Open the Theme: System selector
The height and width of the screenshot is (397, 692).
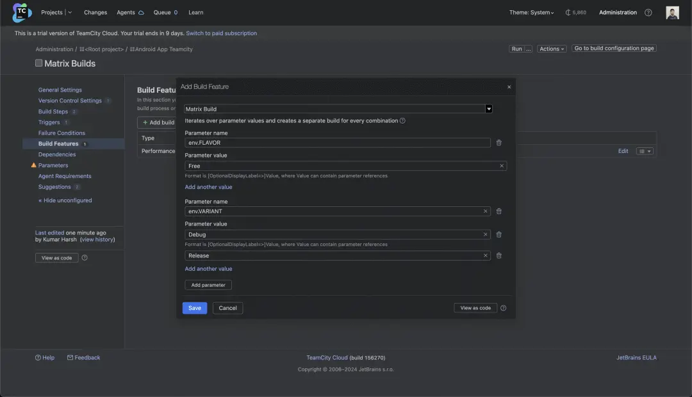[531, 12]
